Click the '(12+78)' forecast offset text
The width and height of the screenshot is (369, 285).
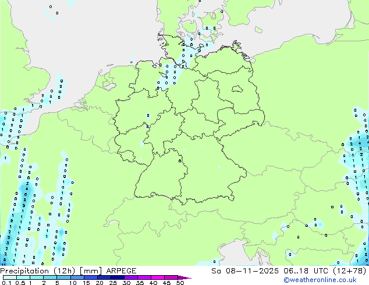349,271
